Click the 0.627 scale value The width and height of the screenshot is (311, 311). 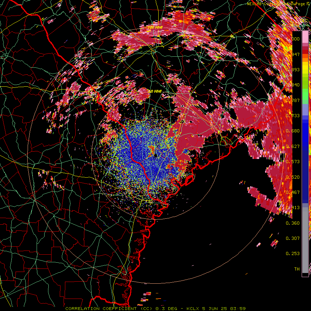coord(293,147)
